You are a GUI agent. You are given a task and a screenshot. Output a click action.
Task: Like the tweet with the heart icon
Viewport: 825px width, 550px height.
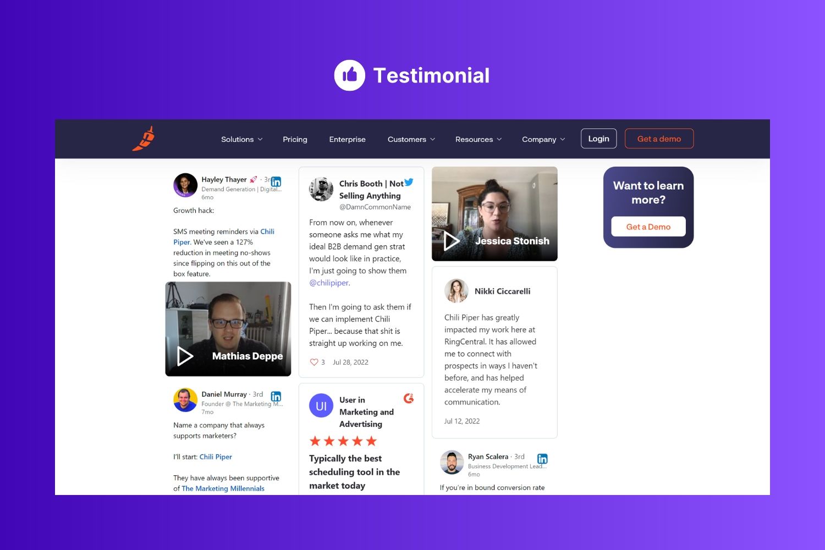point(314,362)
